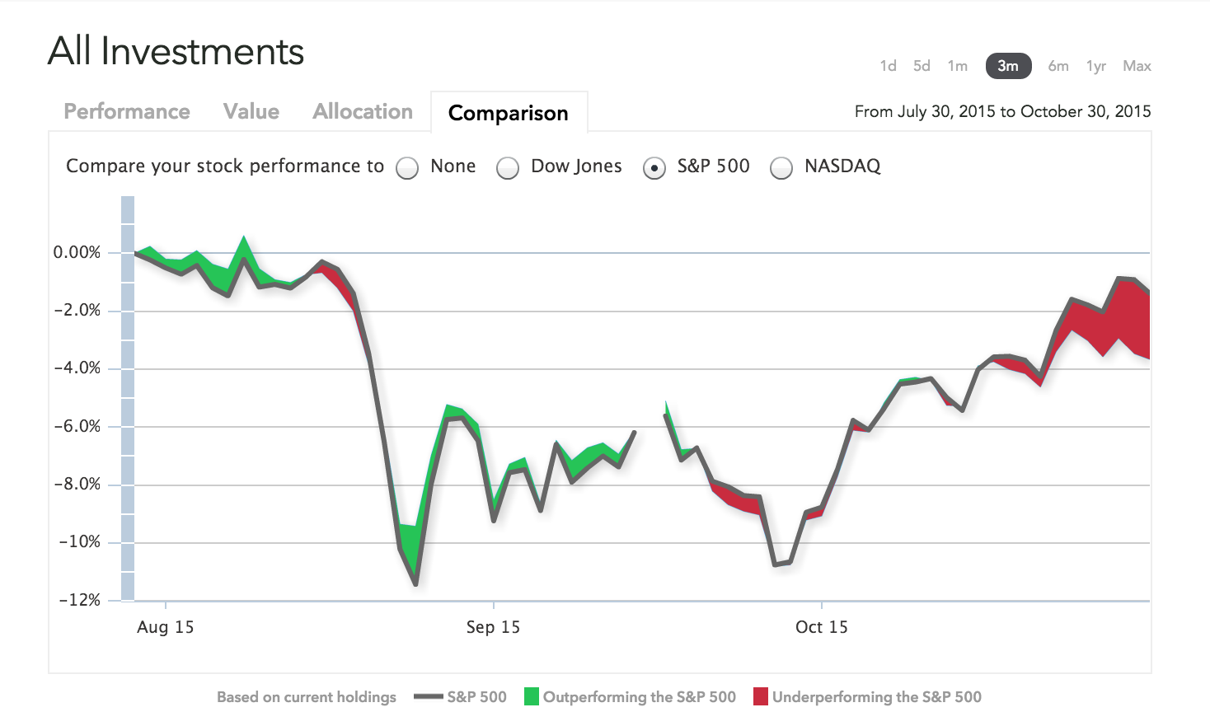Click the Comparison tab

coord(508,113)
